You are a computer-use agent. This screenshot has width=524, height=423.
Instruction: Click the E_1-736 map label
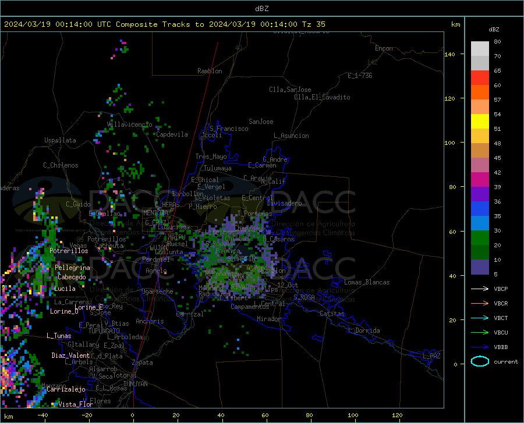[x=360, y=76]
